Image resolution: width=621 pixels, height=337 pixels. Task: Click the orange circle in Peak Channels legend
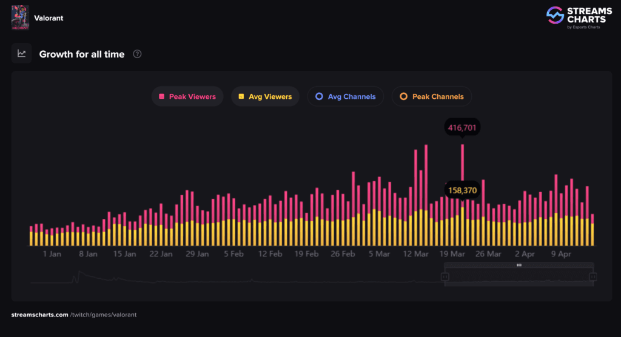pyautogui.click(x=403, y=96)
